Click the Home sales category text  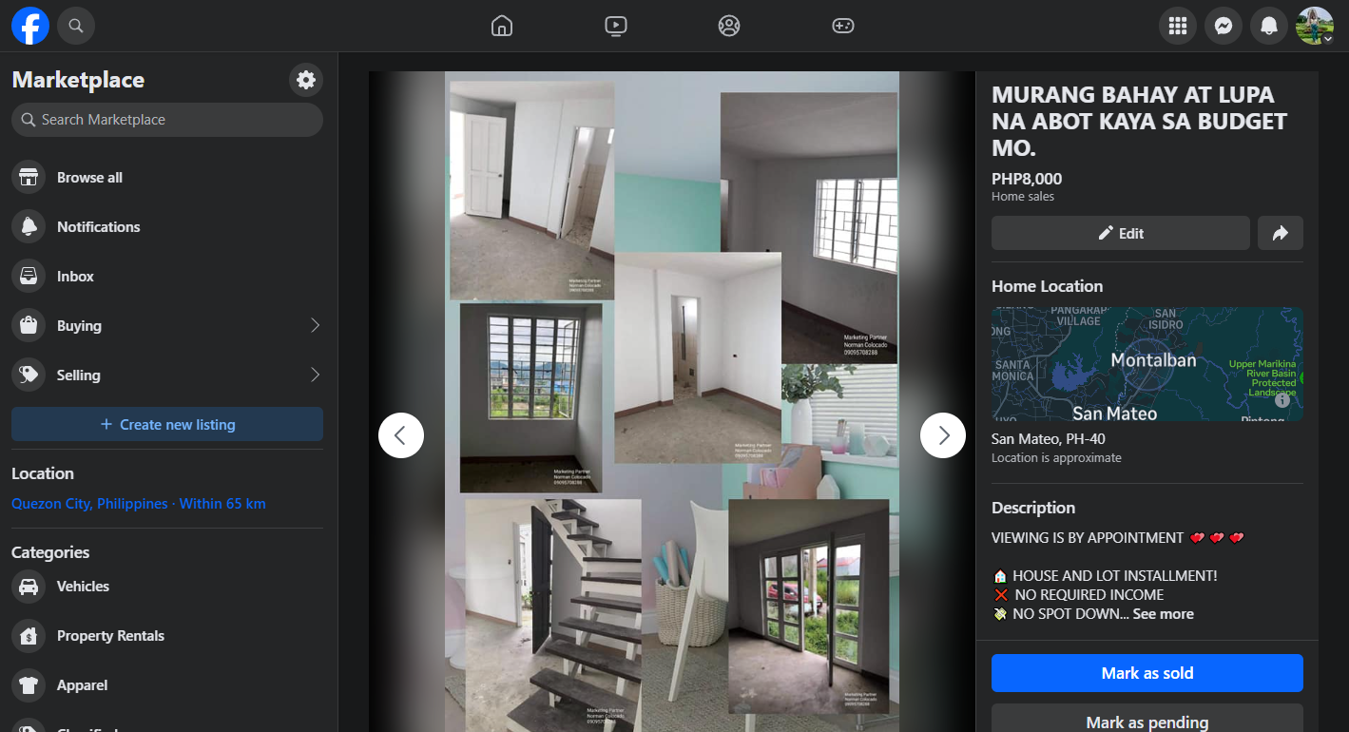pos(1023,197)
